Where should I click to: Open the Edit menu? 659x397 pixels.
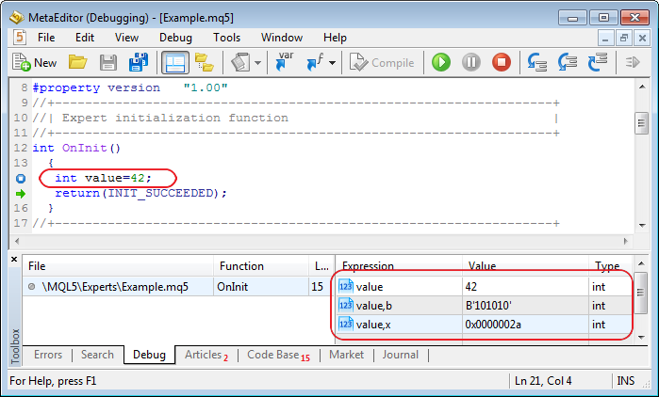(x=85, y=38)
